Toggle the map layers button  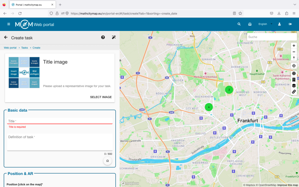pyautogui.click(x=294, y=86)
